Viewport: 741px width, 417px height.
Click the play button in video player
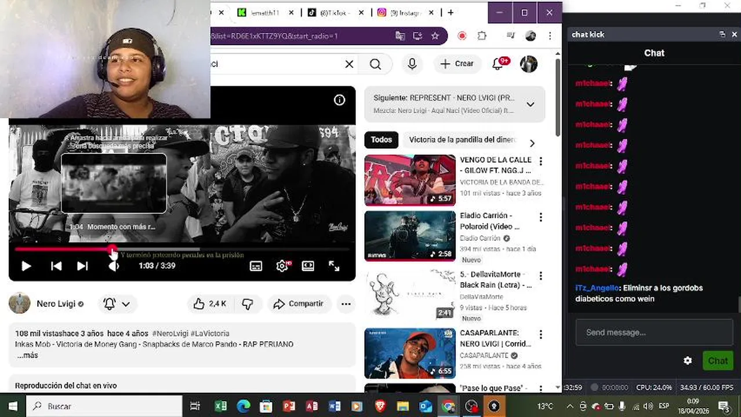point(26,266)
